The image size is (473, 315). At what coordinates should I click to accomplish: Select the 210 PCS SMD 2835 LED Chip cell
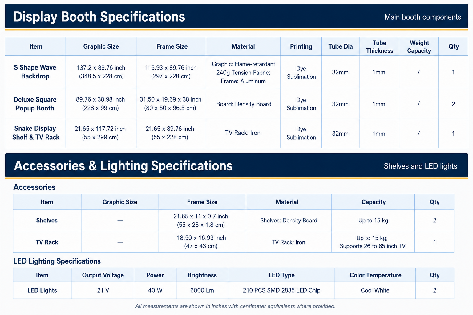(x=281, y=290)
